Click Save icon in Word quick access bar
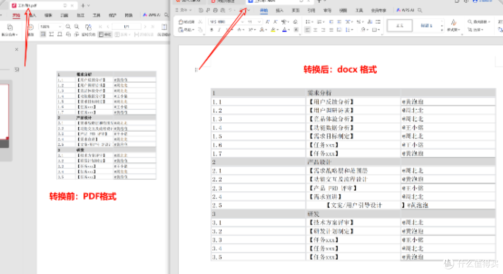 click(201, 10)
